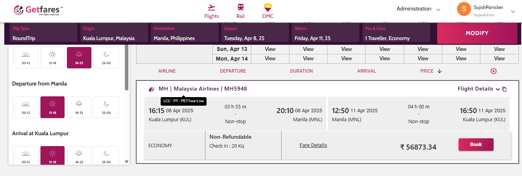Toggle 12-18 filter under Departure from Manila

click(53, 107)
